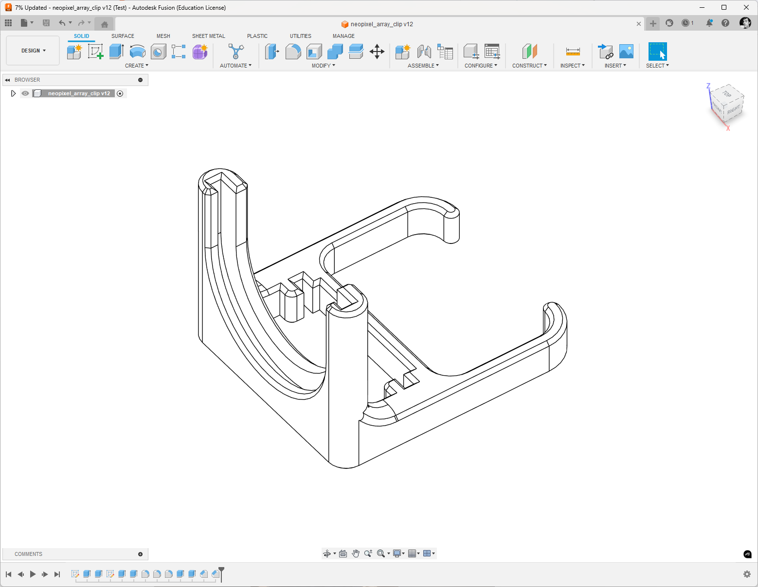Open the Job Status clock button
The height and width of the screenshot is (587, 758).
[x=687, y=23]
